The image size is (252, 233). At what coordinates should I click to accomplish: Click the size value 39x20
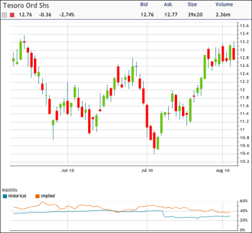click(x=195, y=15)
